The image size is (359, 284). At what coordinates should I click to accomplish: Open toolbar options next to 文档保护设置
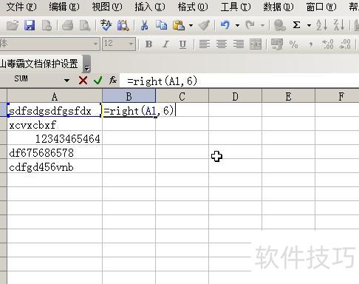(x=86, y=64)
